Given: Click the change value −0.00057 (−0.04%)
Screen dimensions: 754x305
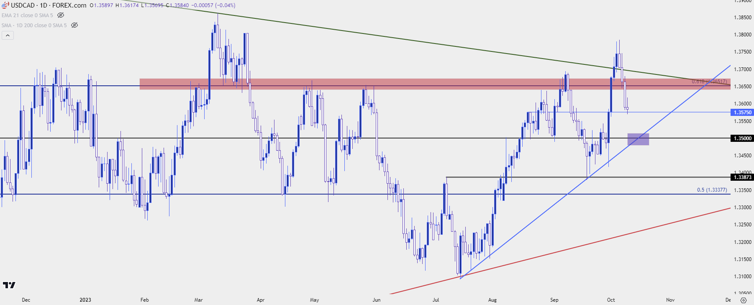Looking at the screenshot, I should (213, 5).
